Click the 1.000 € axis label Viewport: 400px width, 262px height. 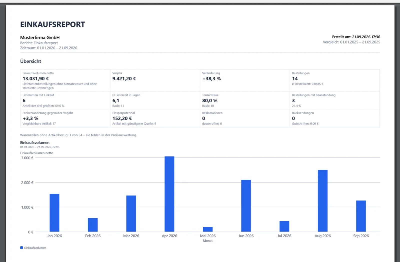[27, 207]
